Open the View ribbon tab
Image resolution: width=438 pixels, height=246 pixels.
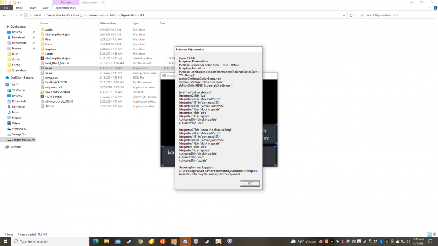(x=45, y=8)
